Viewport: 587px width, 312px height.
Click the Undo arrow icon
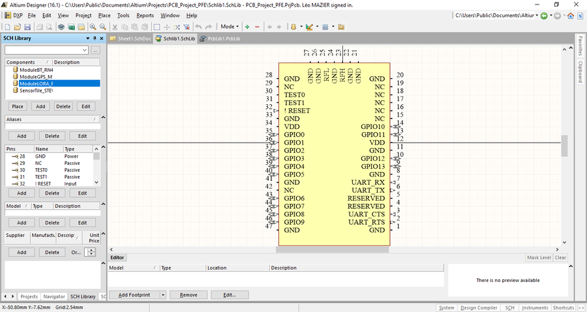[198, 27]
